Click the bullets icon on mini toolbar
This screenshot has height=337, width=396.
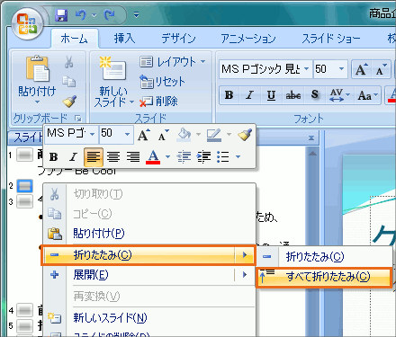(x=223, y=156)
